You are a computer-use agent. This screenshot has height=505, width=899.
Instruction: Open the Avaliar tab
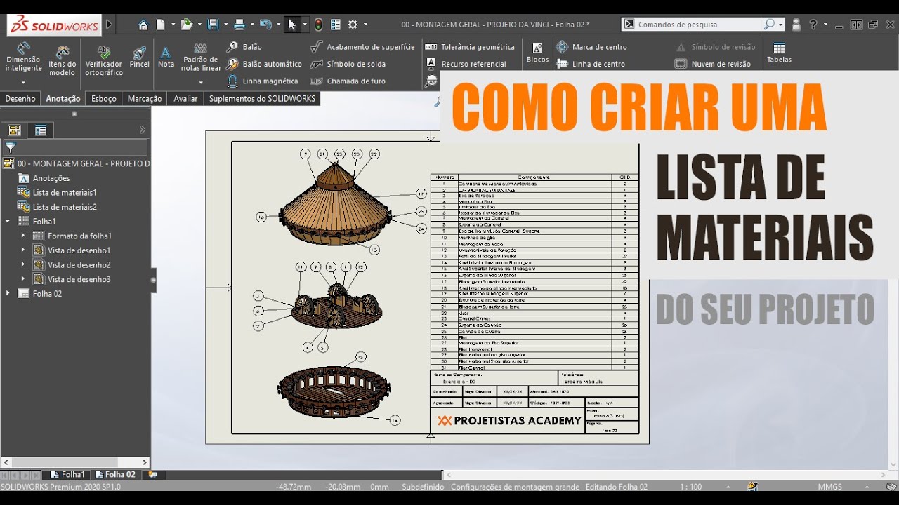tap(185, 99)
